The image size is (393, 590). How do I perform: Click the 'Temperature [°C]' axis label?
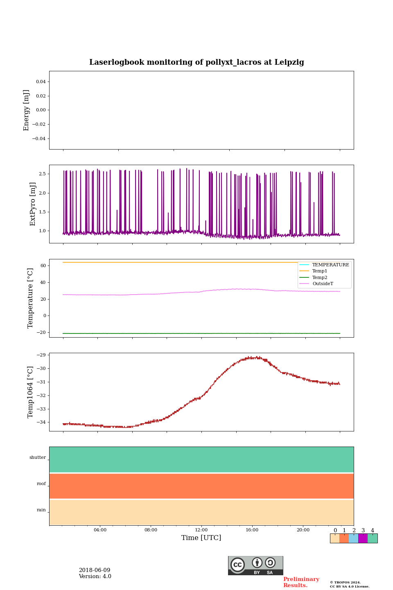[x=30, y=298]
